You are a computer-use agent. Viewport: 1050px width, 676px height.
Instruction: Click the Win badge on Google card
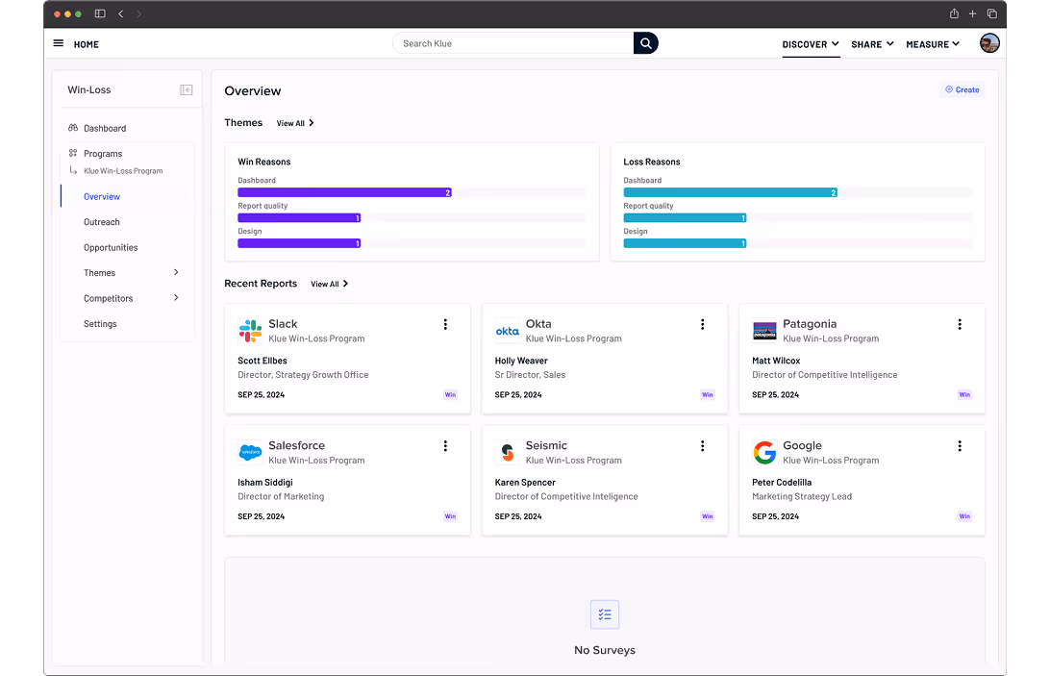[x=964, y=515]
